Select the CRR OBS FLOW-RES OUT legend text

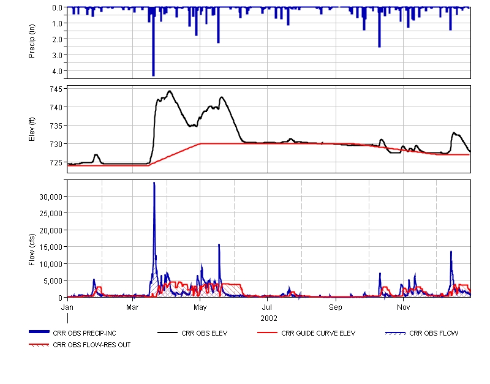pyautogui.click(x=92, y=345)
